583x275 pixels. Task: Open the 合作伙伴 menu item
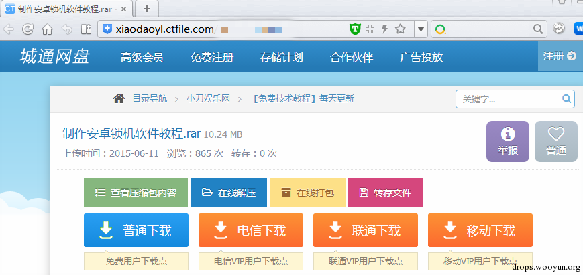(x=352, y=57)
